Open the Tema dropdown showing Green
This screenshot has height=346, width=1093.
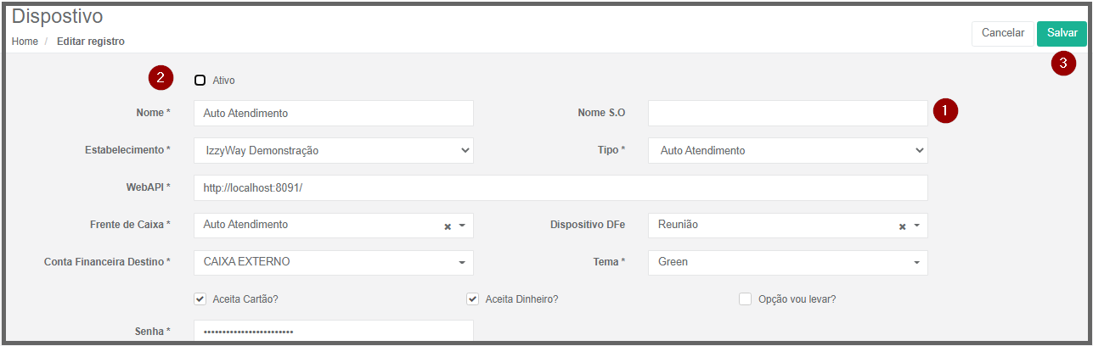788,262
